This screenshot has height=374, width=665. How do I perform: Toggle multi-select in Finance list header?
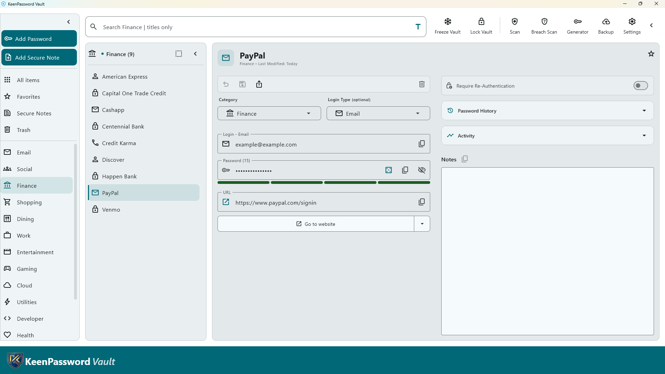[x=179, y=54]
